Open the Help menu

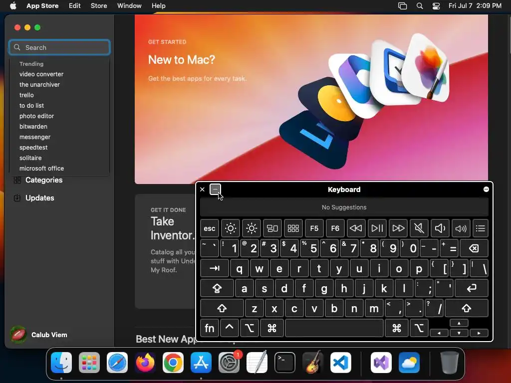(158, 6)
